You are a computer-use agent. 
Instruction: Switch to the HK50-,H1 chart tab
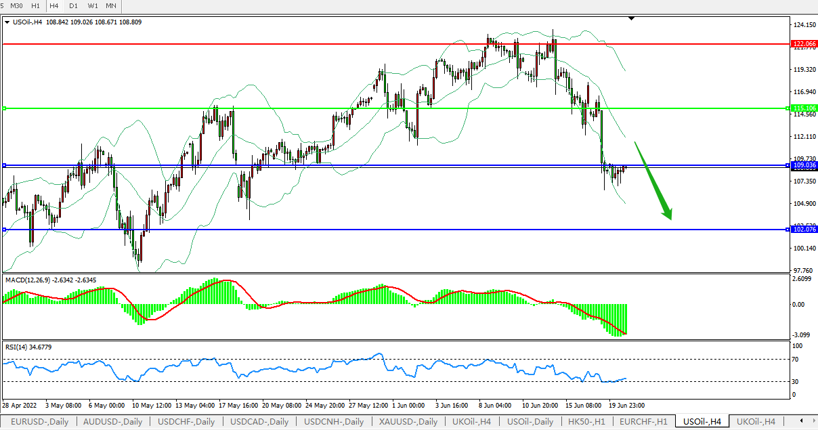(588, 421)
